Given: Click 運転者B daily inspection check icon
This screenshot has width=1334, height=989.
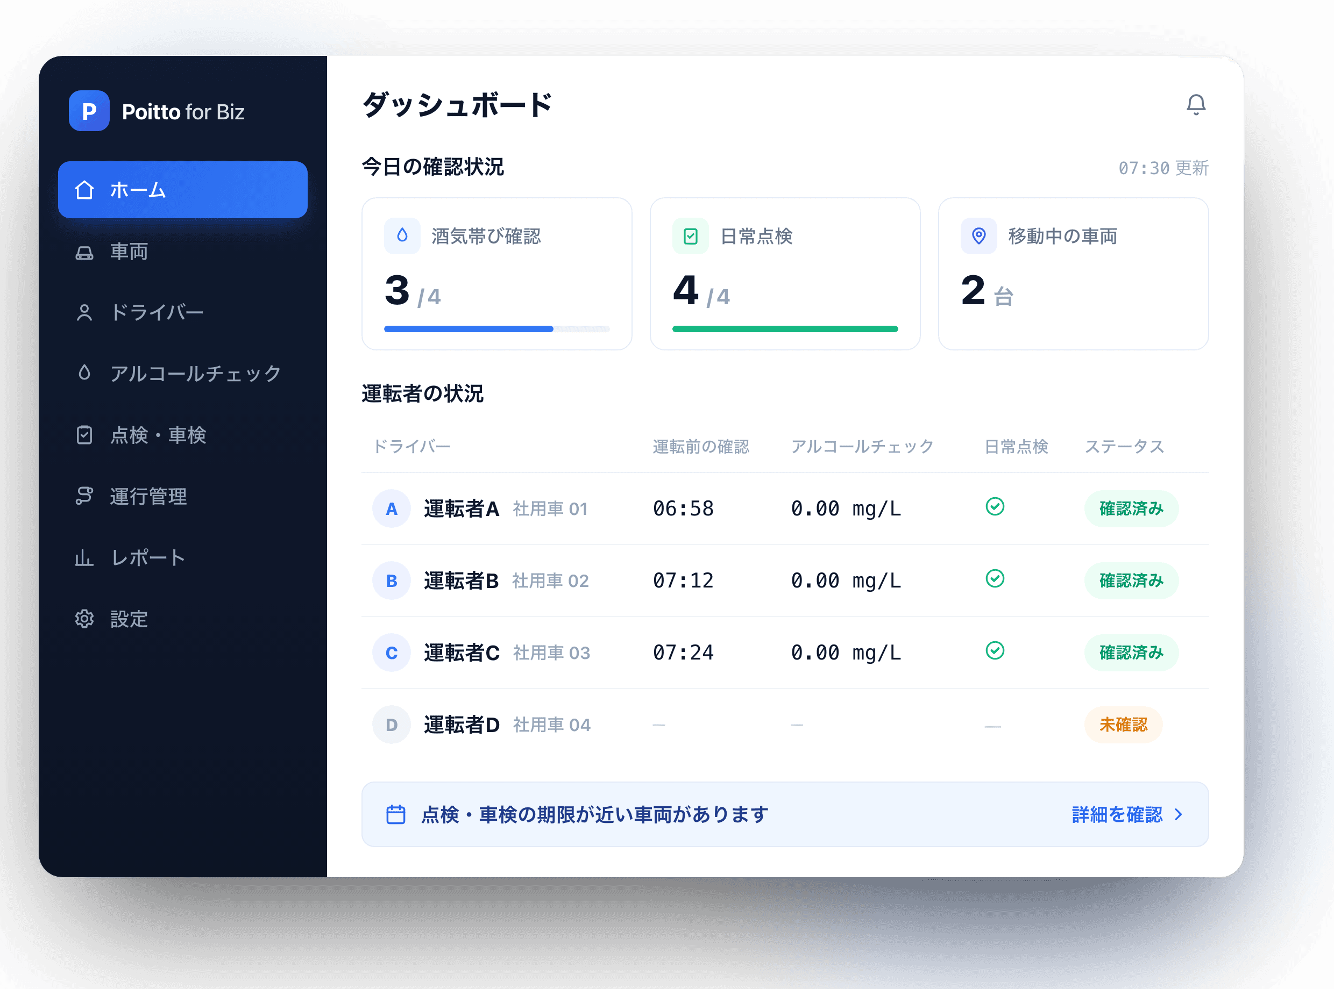Looking at the screenshot, I should [995, 578].
